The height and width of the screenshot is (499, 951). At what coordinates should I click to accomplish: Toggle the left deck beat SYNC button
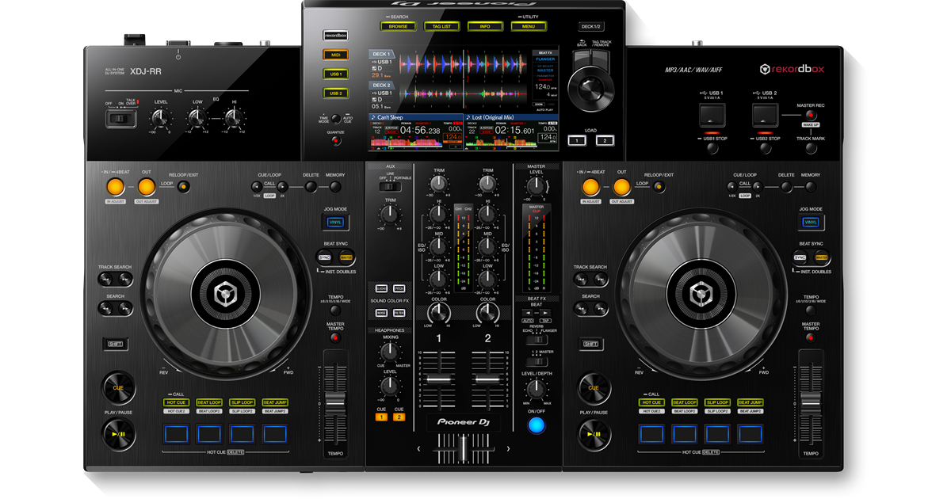coord(325,257)
